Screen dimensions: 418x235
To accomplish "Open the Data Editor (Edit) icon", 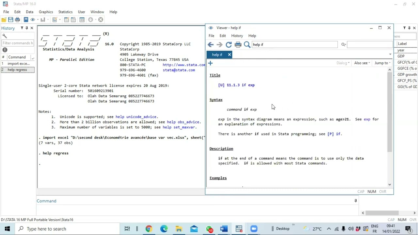I will 66,20.
